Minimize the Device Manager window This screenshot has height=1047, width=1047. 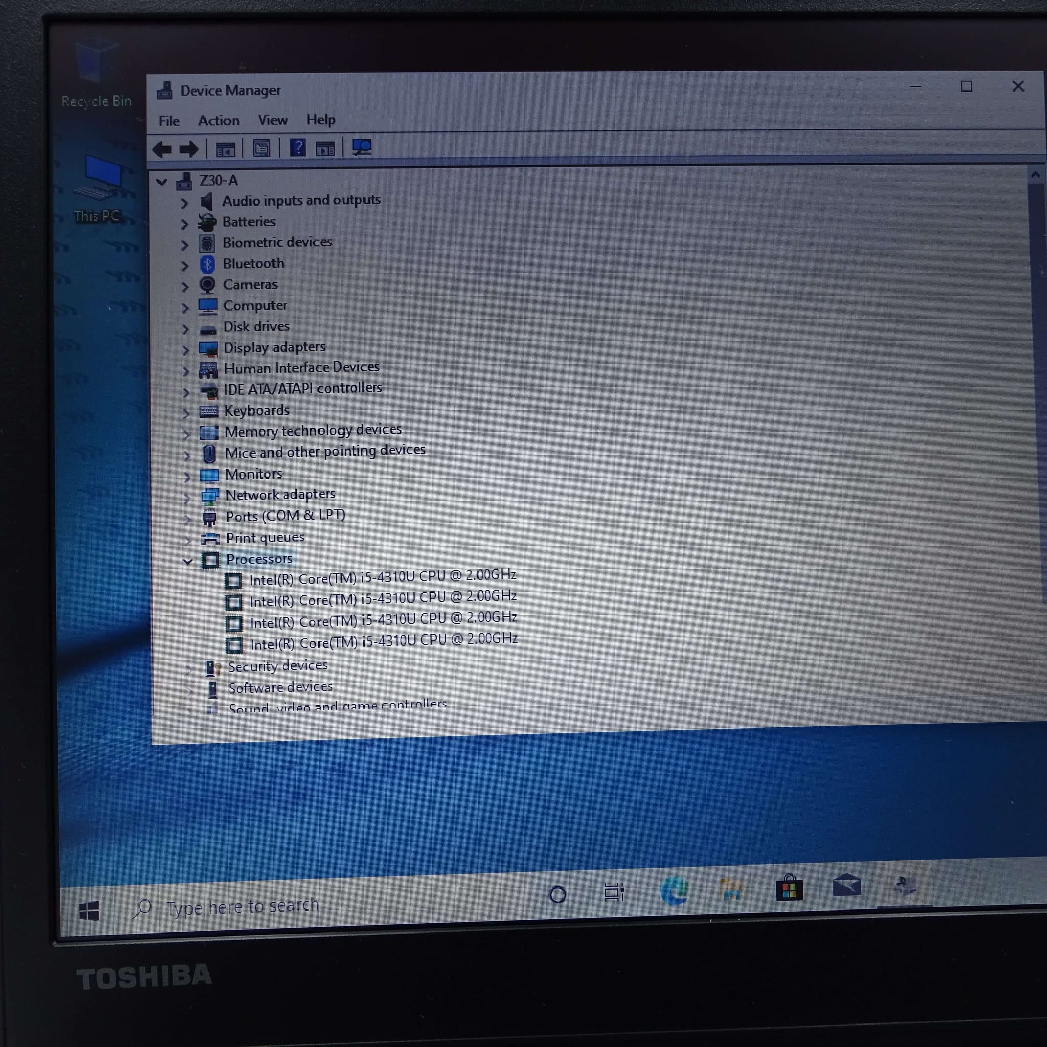[916, 87]
